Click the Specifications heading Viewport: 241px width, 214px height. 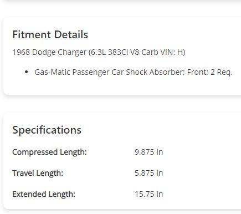coord(47,130)
